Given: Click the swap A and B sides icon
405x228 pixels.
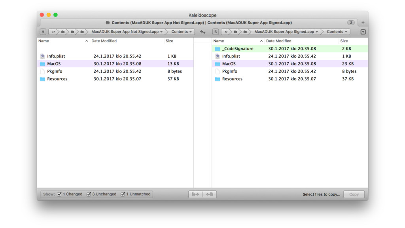Looking at the screenshot, I should click(203, 32).
